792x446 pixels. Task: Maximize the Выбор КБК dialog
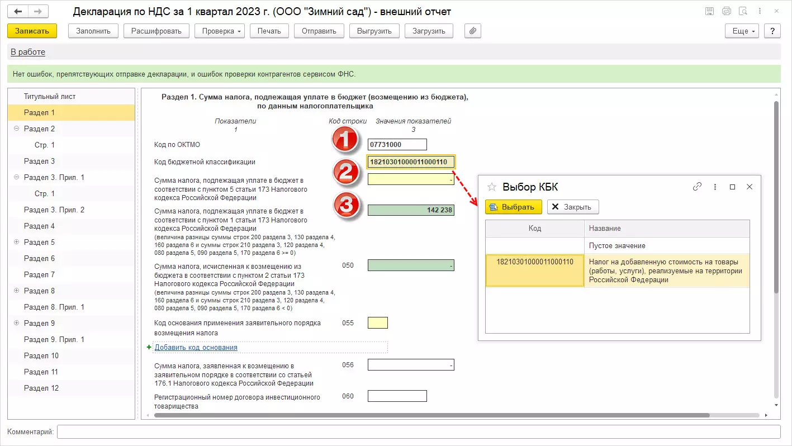732,187
